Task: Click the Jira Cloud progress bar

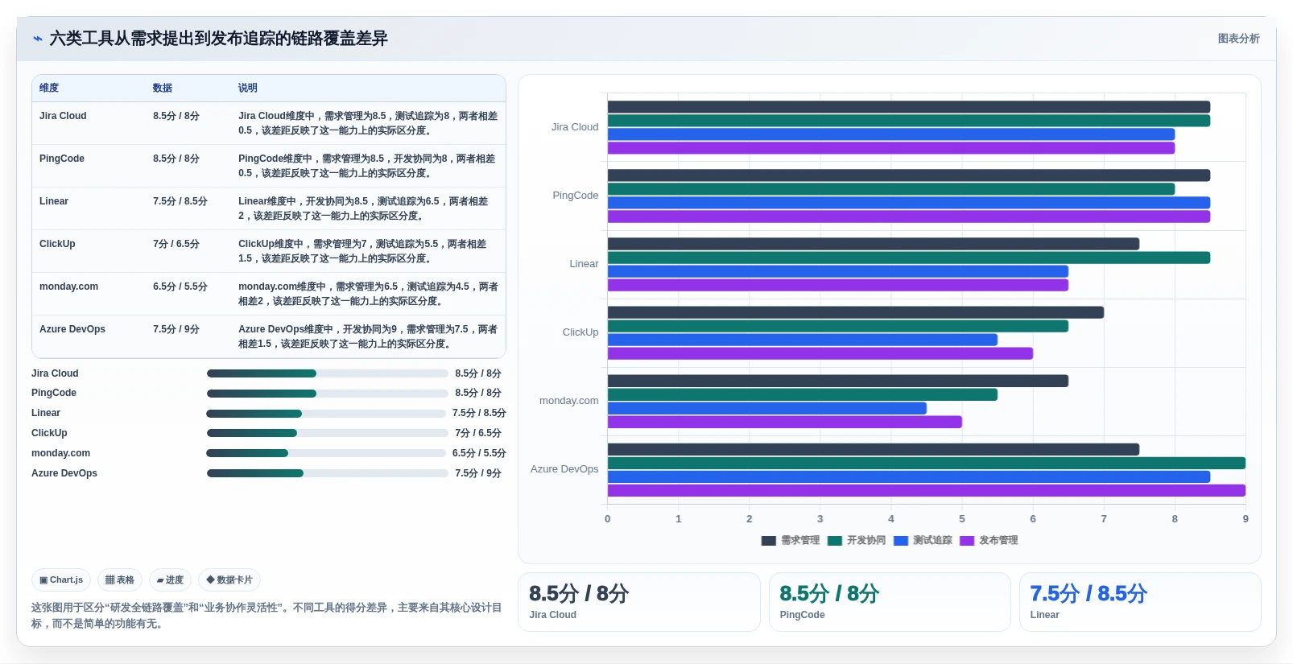Action: (327, 373)
